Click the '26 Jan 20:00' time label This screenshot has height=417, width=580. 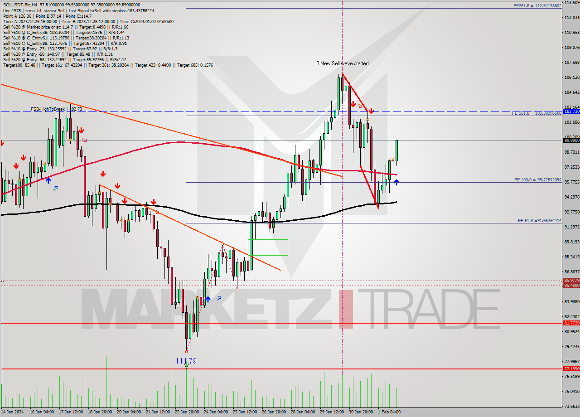tap(274, 412)
